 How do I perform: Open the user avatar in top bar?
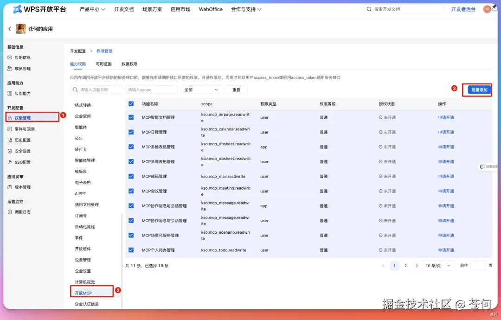(x=487, y=9)
